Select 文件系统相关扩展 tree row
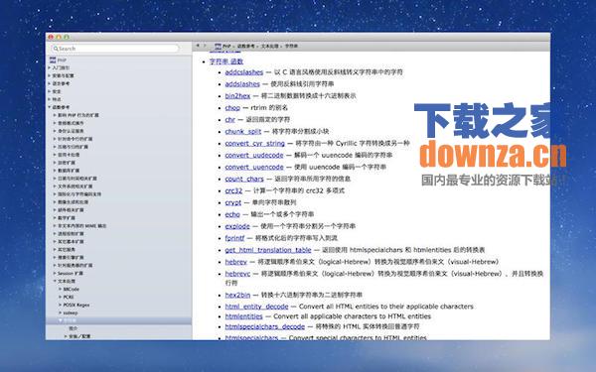The image size is (596, 372). click(x=75, y=186)
